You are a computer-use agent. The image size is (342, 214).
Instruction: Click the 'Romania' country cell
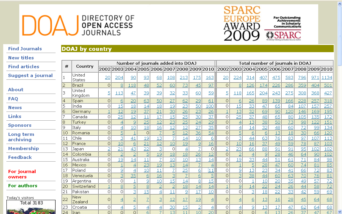coord(85,133)
